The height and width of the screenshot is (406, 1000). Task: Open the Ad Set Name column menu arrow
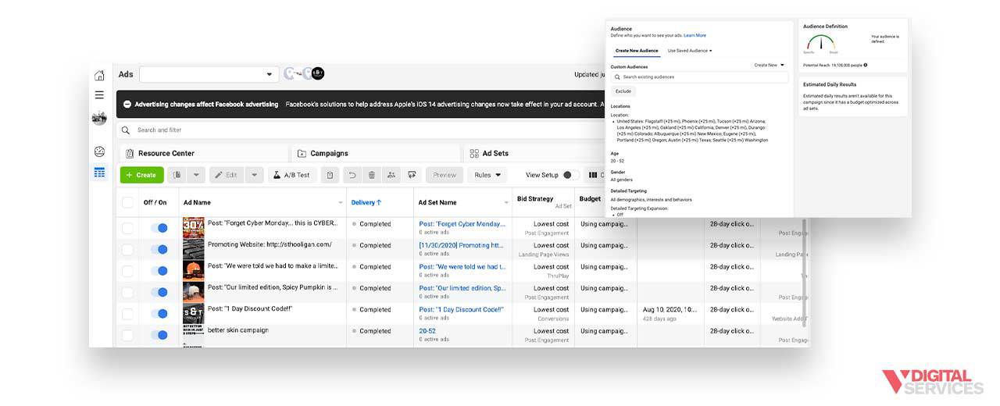click(x=505, y=203)
